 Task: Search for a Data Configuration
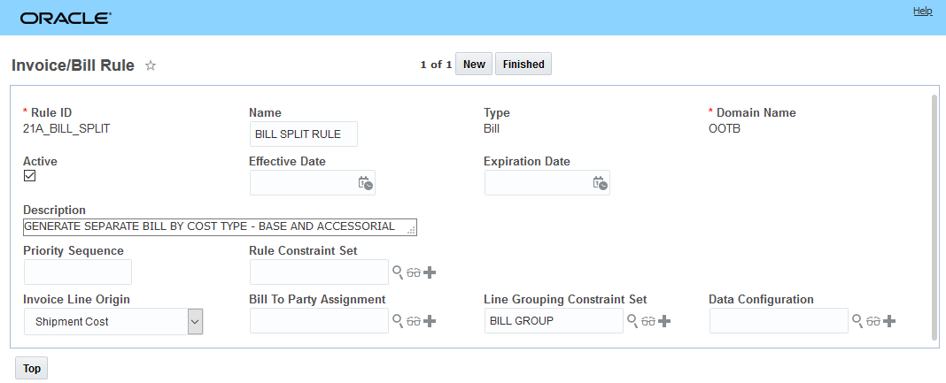(x=857, y=321)
